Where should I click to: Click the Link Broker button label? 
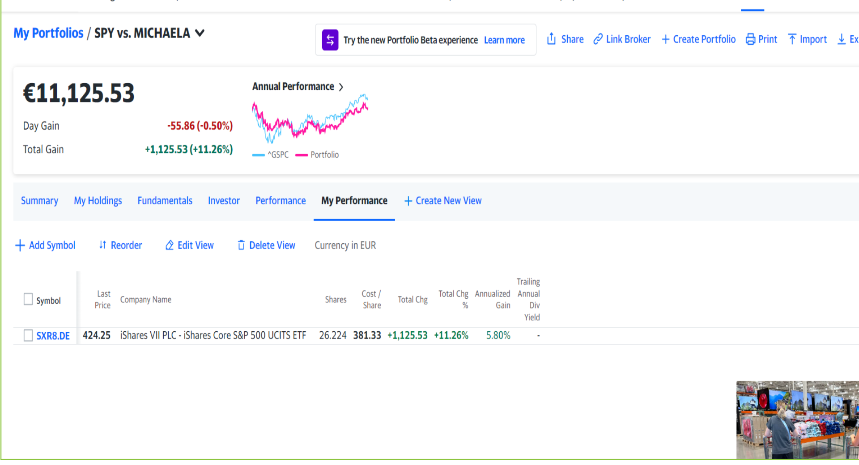point(628,39)
